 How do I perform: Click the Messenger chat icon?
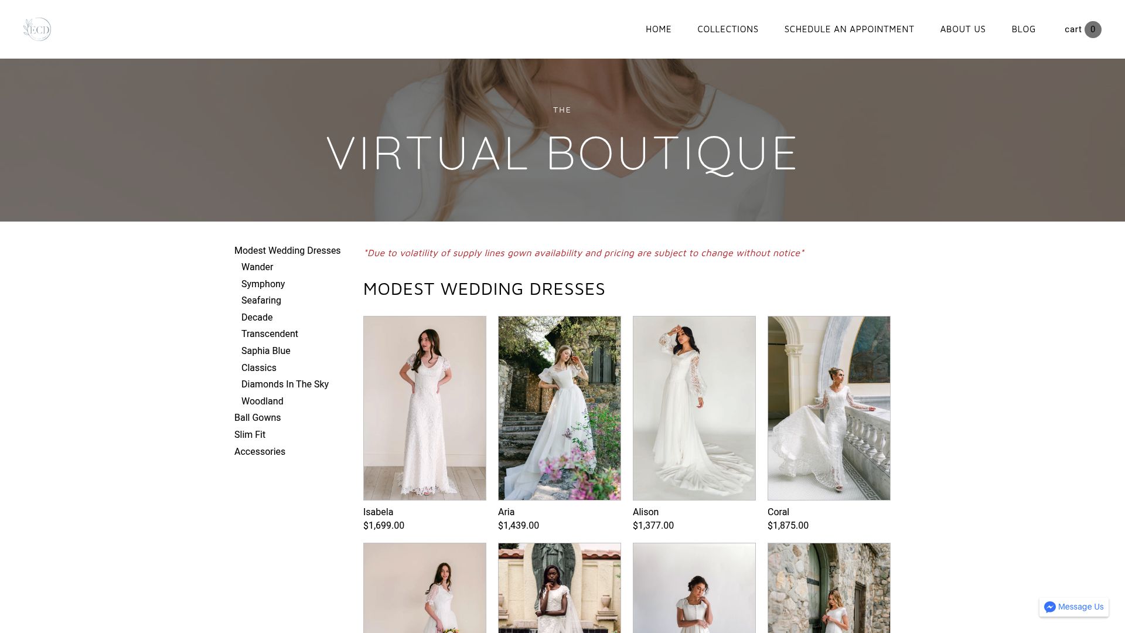1049,607
